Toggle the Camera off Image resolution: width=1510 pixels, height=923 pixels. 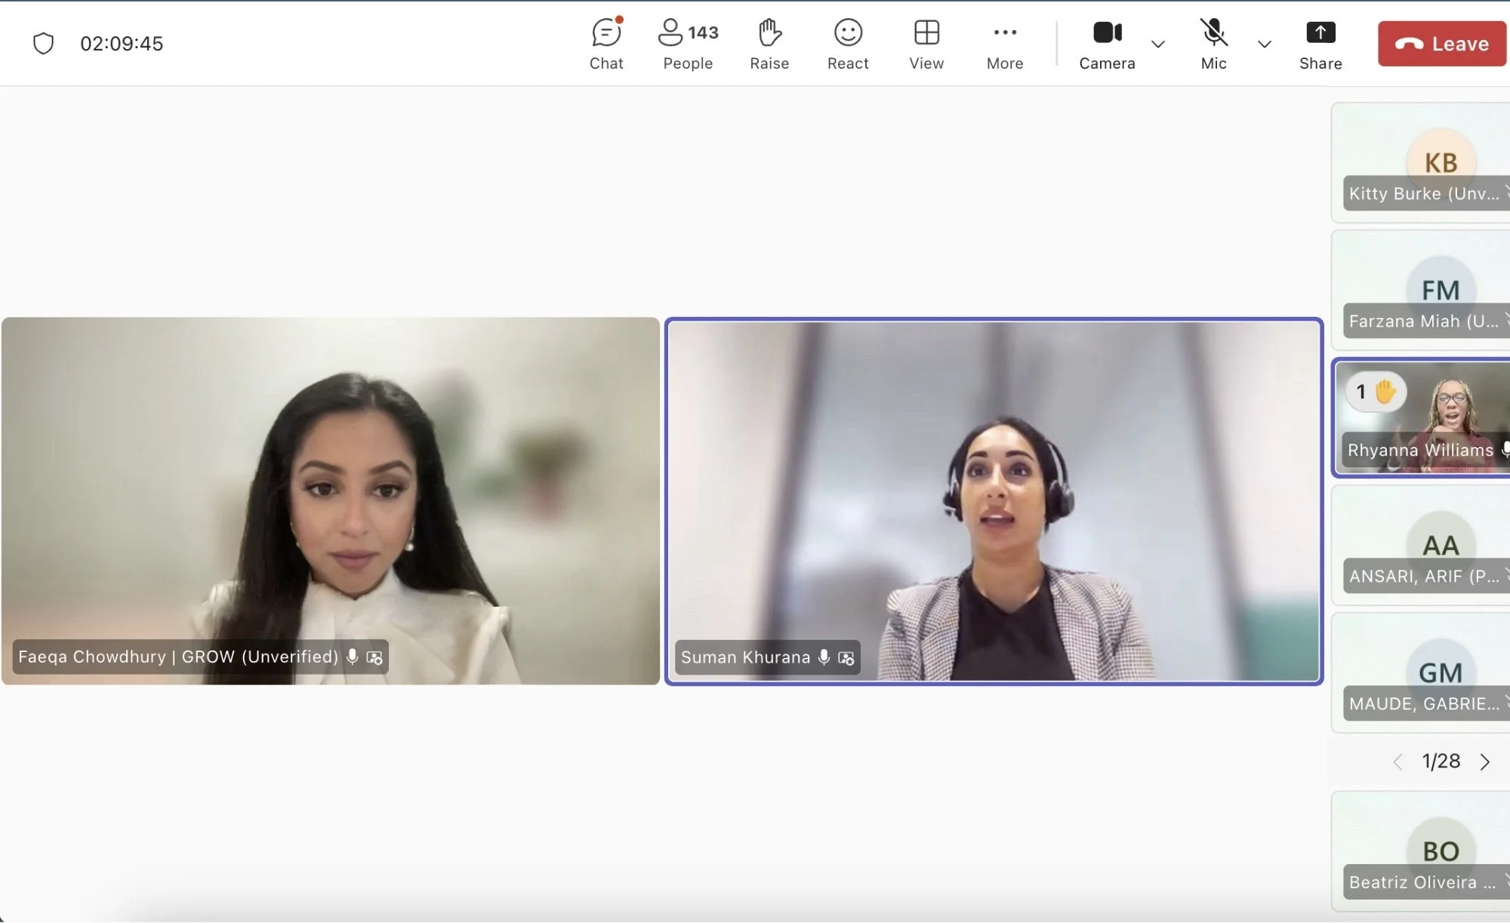coord(1107,44)
